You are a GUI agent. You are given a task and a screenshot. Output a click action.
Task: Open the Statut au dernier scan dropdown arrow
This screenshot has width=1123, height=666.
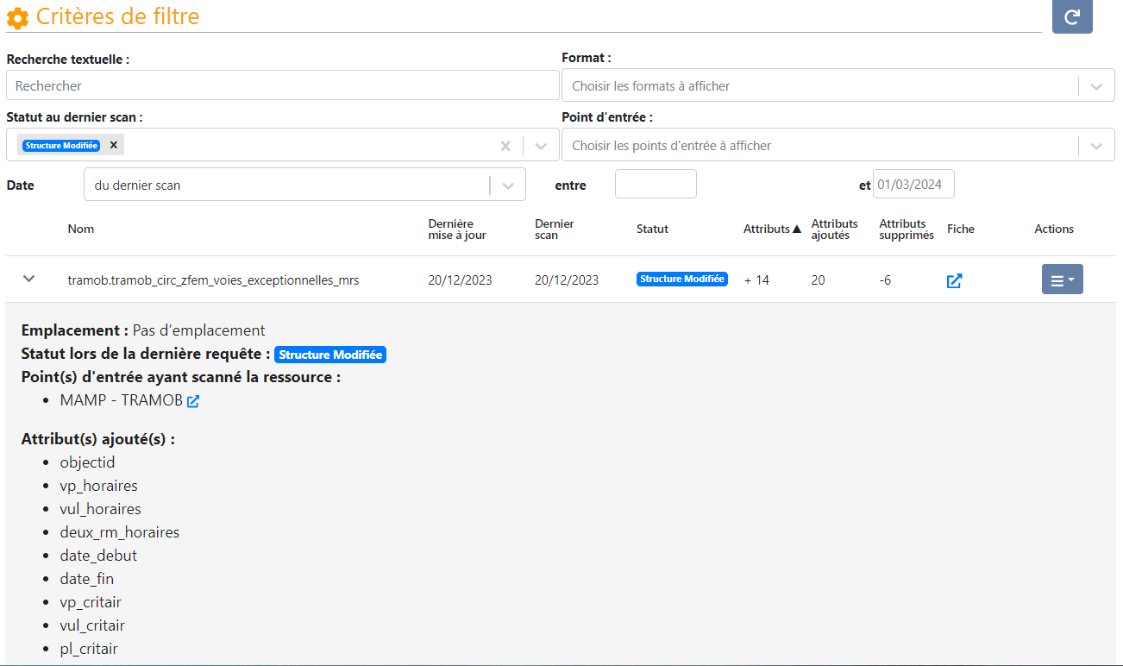(541, 146)
